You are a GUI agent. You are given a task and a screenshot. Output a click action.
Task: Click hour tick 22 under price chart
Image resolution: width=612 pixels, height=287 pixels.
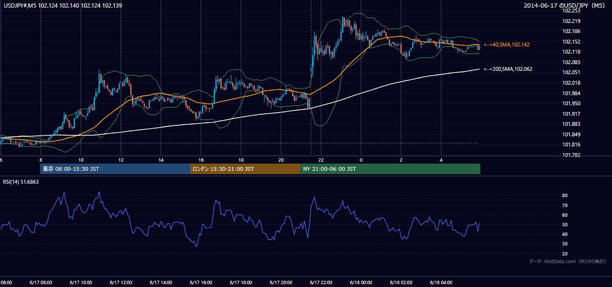pyautogui.click(x=321, y=160)
